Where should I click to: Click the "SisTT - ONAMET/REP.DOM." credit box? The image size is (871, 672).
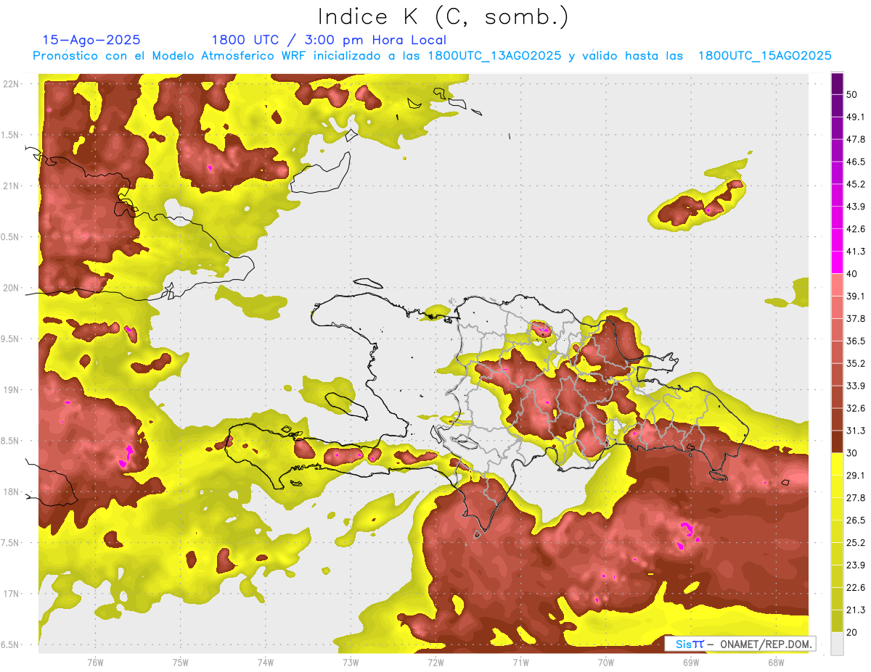point(740,644)
